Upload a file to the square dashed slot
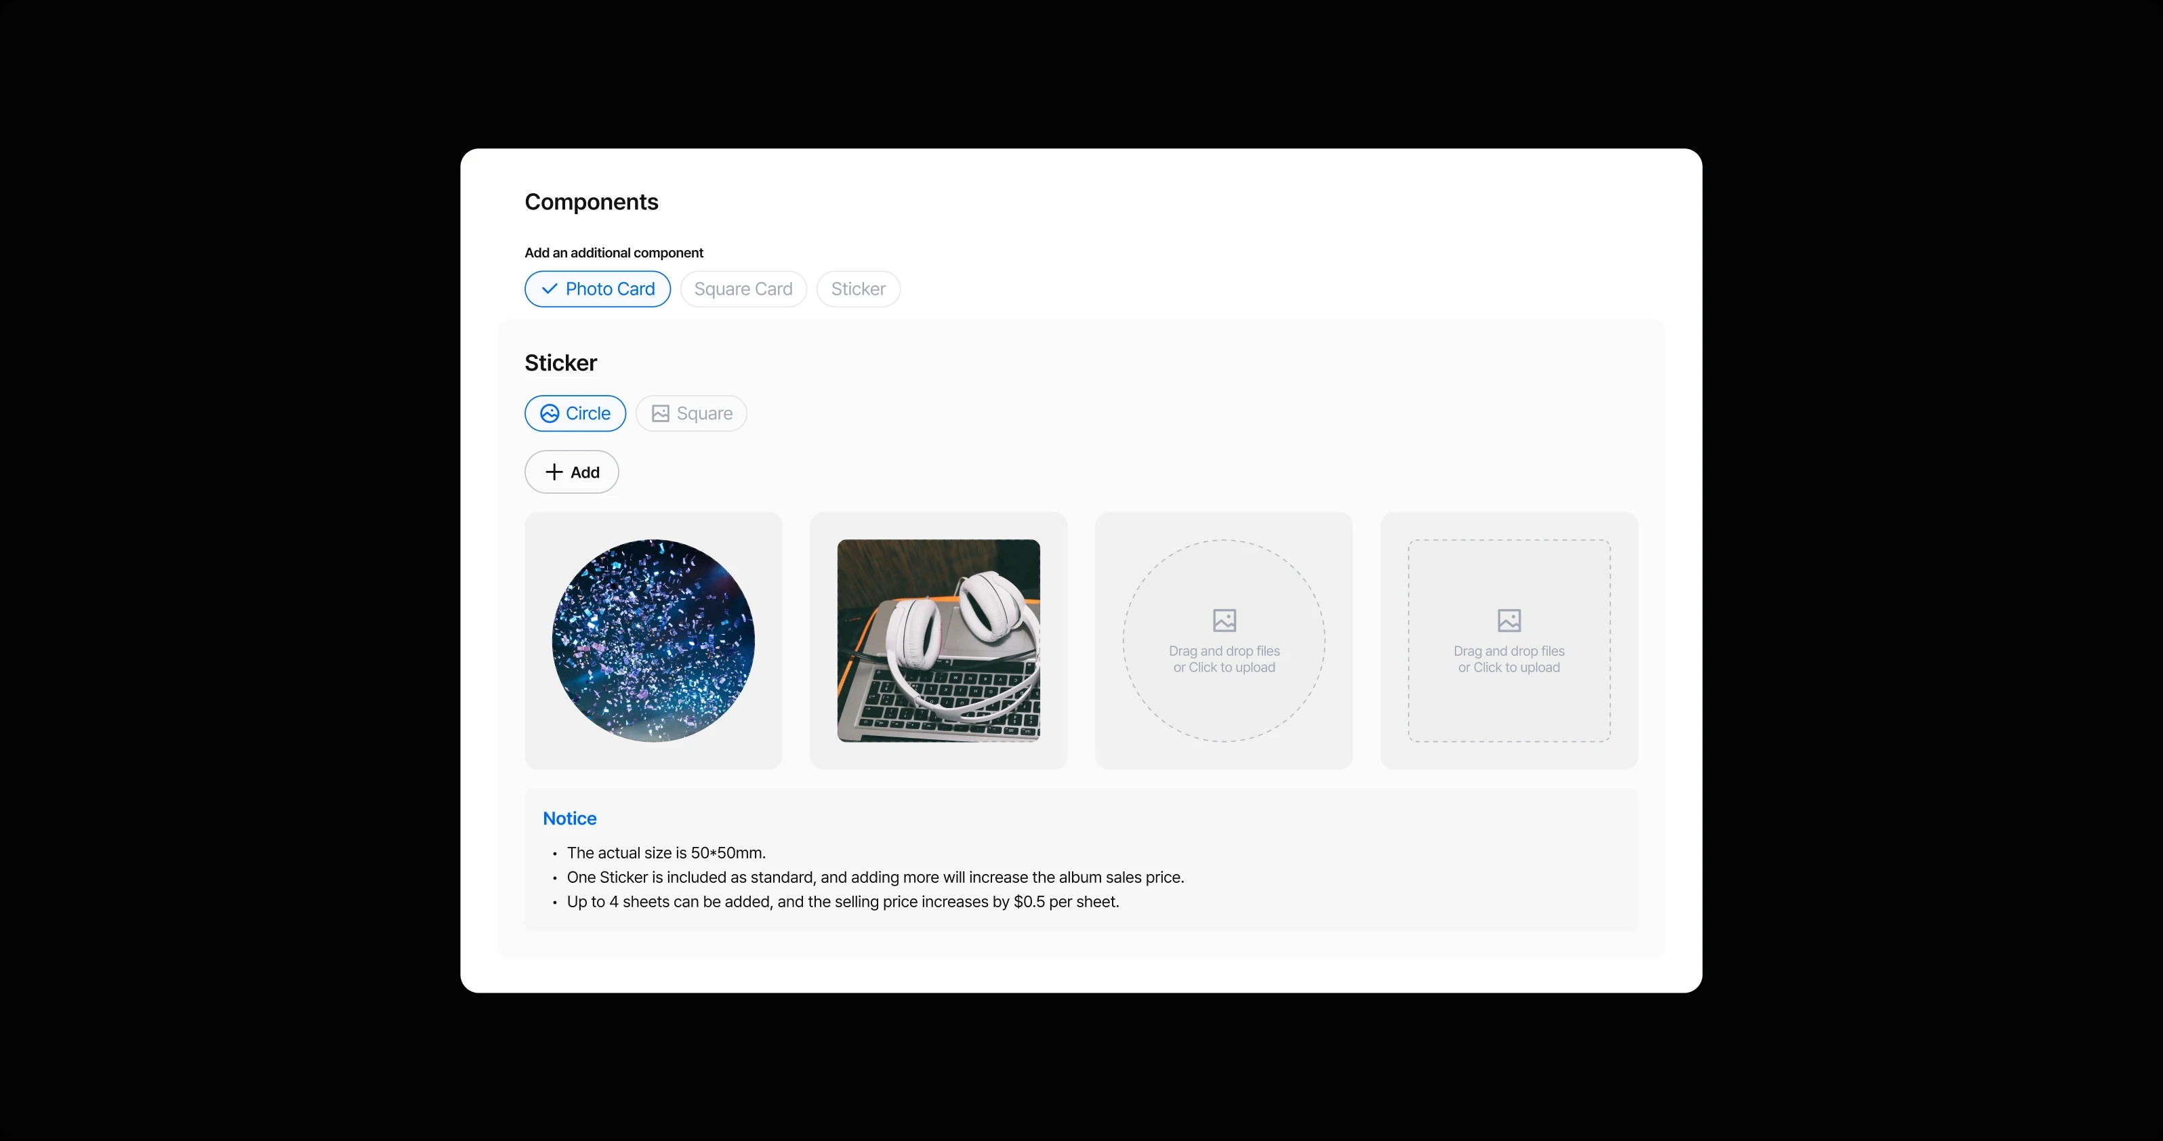 coord(1509,640)
